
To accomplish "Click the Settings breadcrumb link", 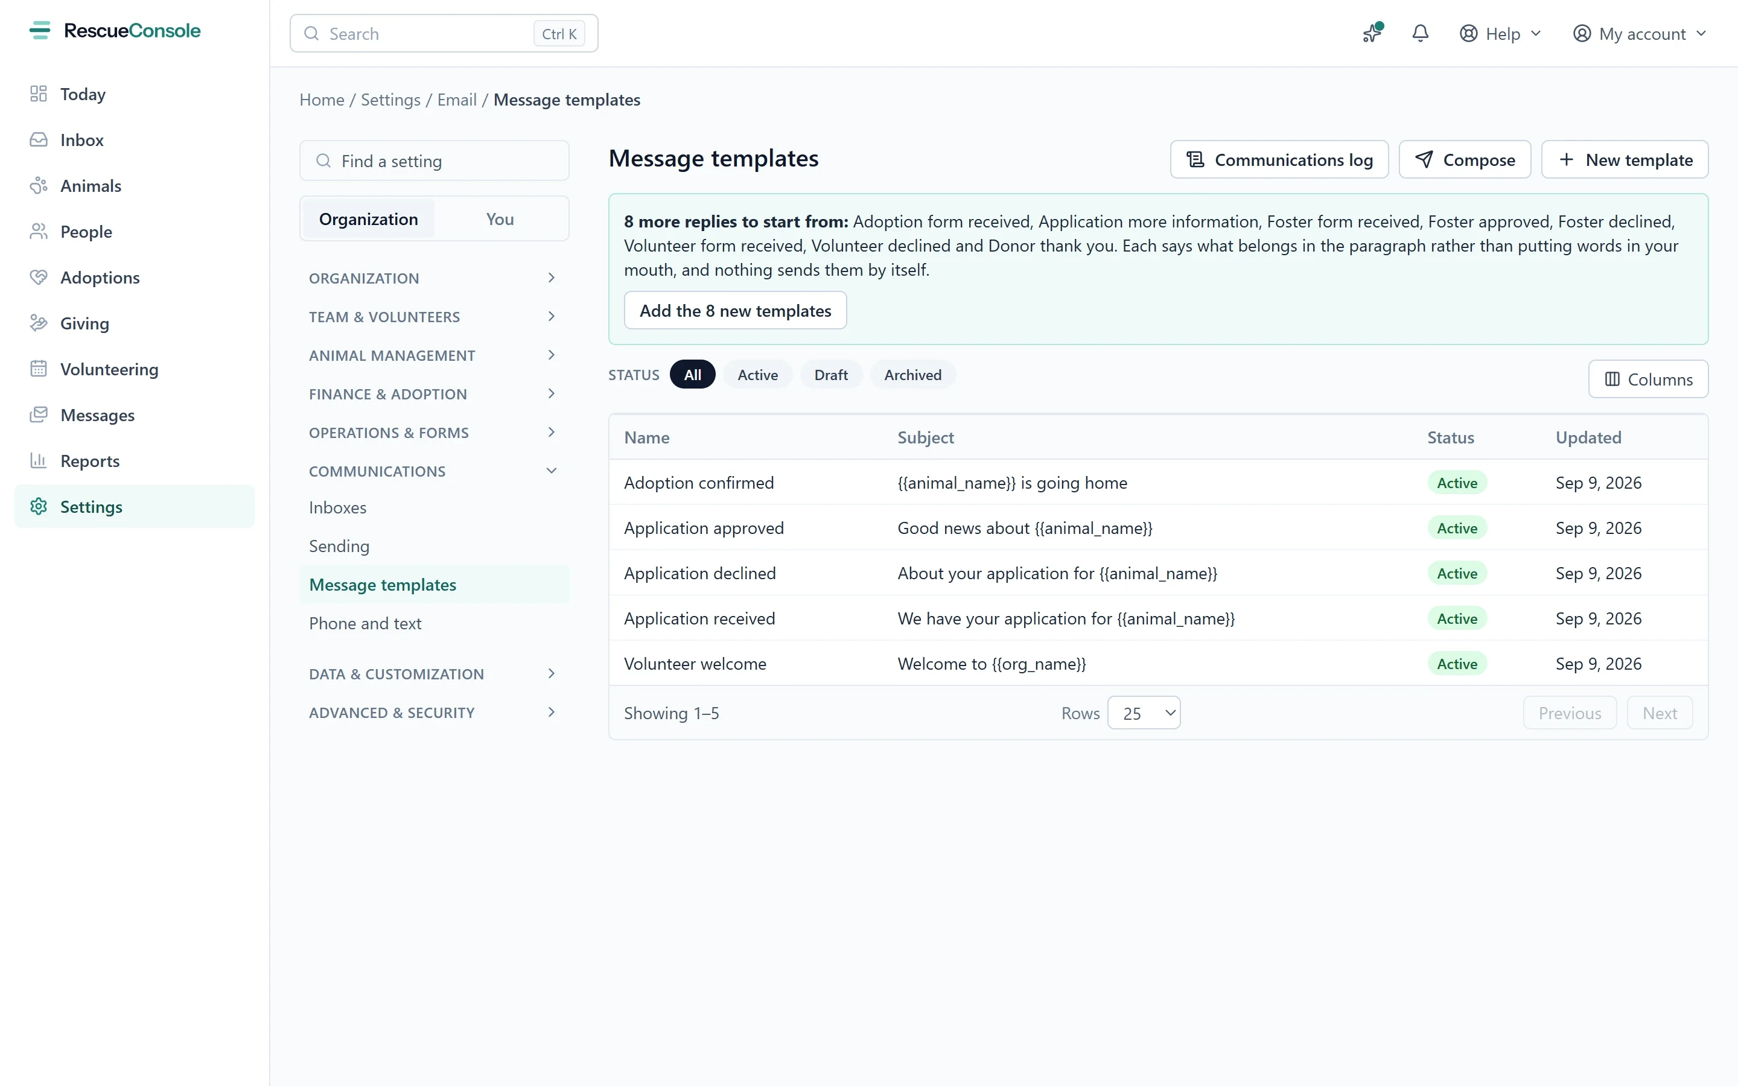I will click(390, 100).
